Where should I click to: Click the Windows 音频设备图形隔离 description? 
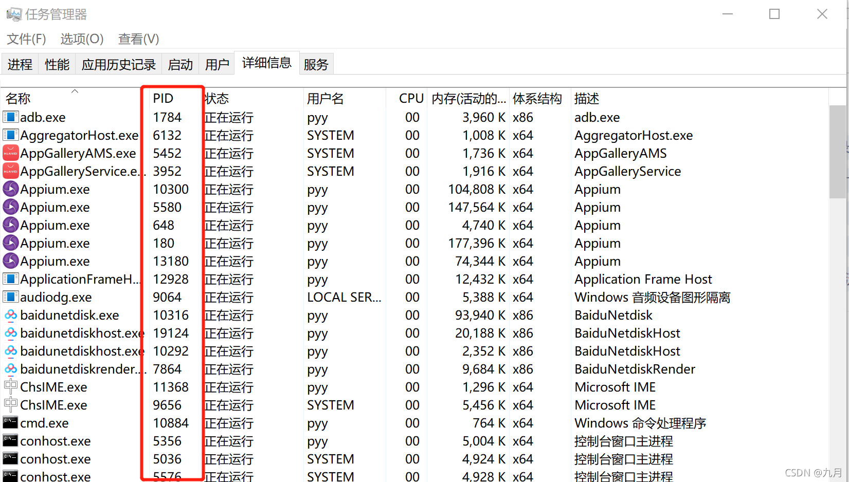653,297
